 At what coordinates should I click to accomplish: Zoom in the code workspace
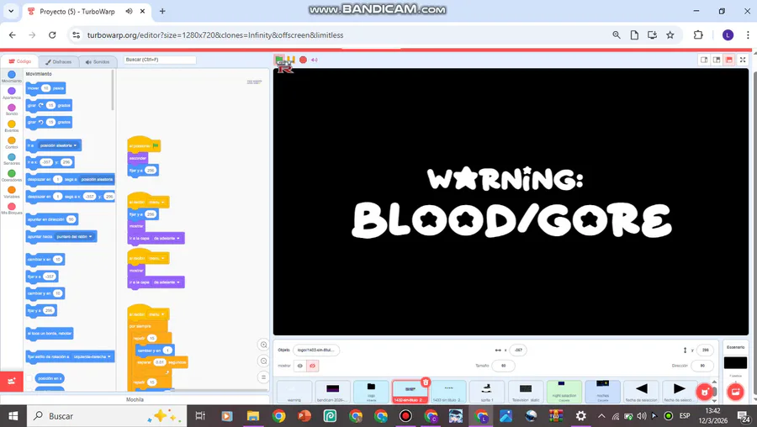[x=263, y=345]
